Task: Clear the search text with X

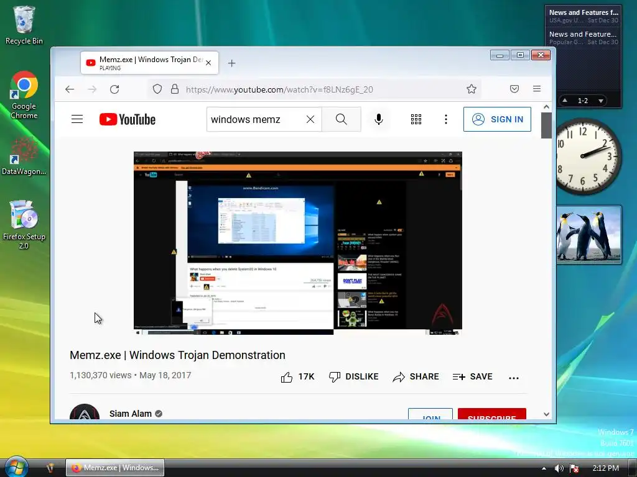Action: click(x=310, y=119)
